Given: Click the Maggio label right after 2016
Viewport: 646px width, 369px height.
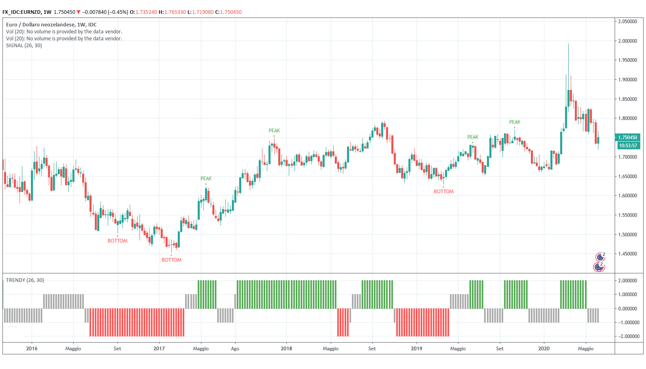Looking at the screenshot, I should (73, 349).
